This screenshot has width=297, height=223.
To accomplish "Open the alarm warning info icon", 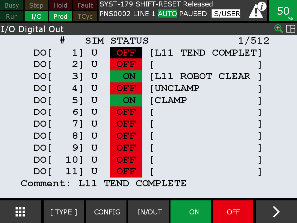I will click(x=257, y=10).
